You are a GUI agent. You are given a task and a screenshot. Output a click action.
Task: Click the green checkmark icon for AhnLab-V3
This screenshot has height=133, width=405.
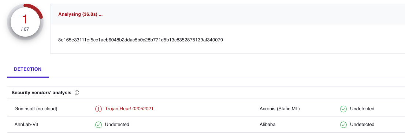(x=99, y=125)
